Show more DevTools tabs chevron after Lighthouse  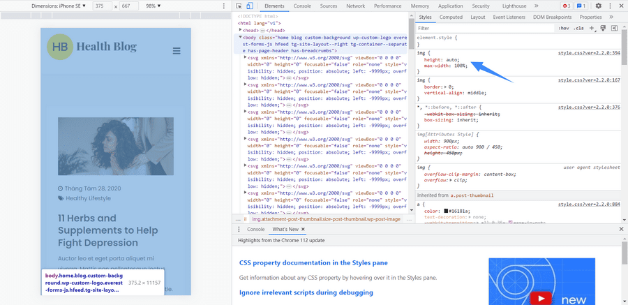pyautogui.click(x=537, y=6)
